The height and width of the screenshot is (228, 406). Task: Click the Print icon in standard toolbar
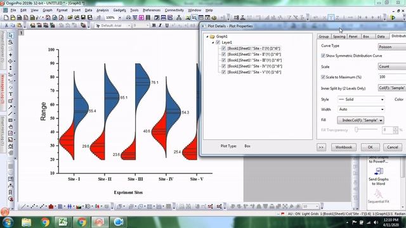click(x=128, y=18)
